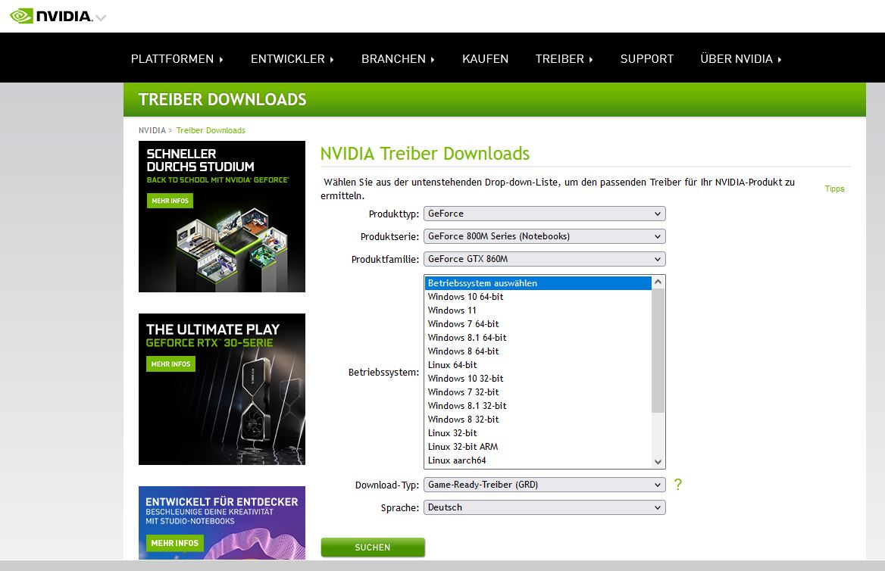Click MEHR INFOS on the GeForce RTX 30-Serie banner
885x571 pixels.
(170, 364)
